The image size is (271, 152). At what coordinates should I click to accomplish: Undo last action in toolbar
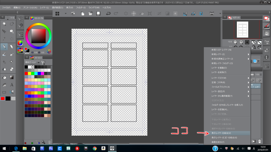(x=108, y=14)
